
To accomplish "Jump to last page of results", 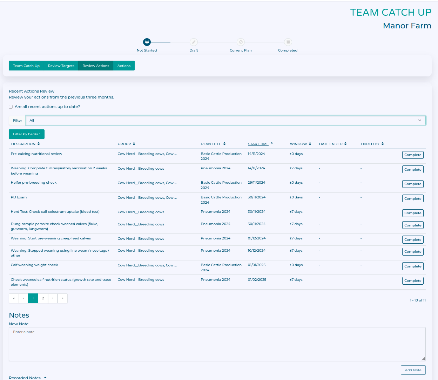I will pyautogui.click(x=62, y=298).
